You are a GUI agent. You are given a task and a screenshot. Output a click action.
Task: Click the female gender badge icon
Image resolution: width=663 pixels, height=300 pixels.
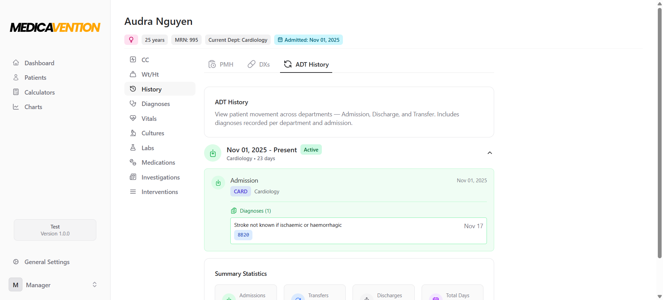tap(131, 40)
